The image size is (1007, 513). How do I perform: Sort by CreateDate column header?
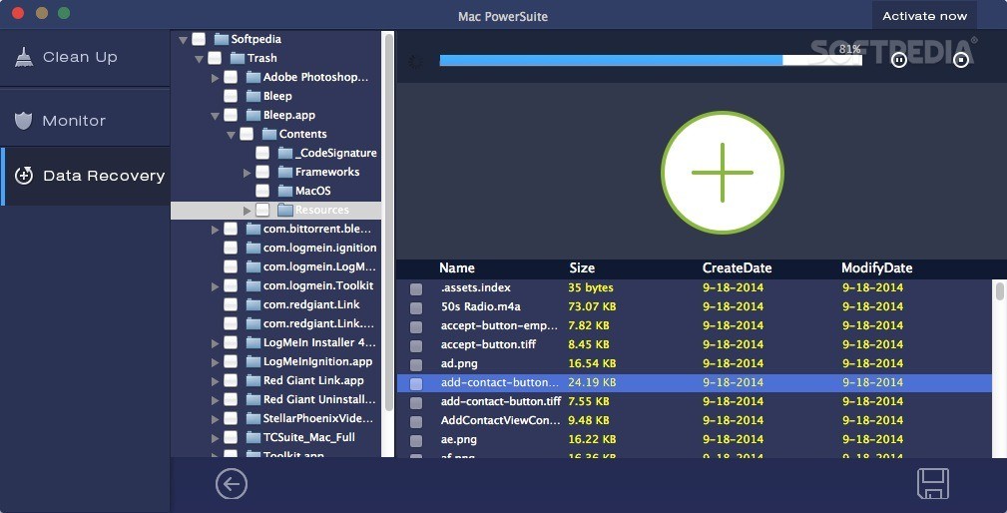click(737, 267)
